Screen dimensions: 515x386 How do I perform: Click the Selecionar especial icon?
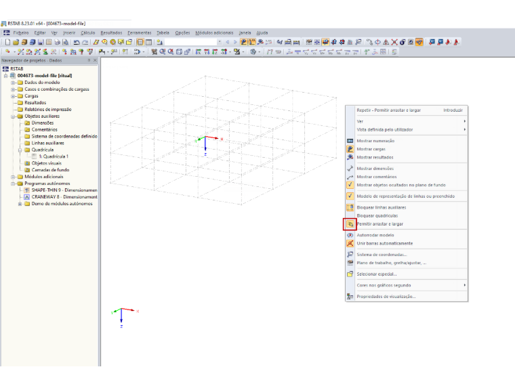tap(350, 274)
